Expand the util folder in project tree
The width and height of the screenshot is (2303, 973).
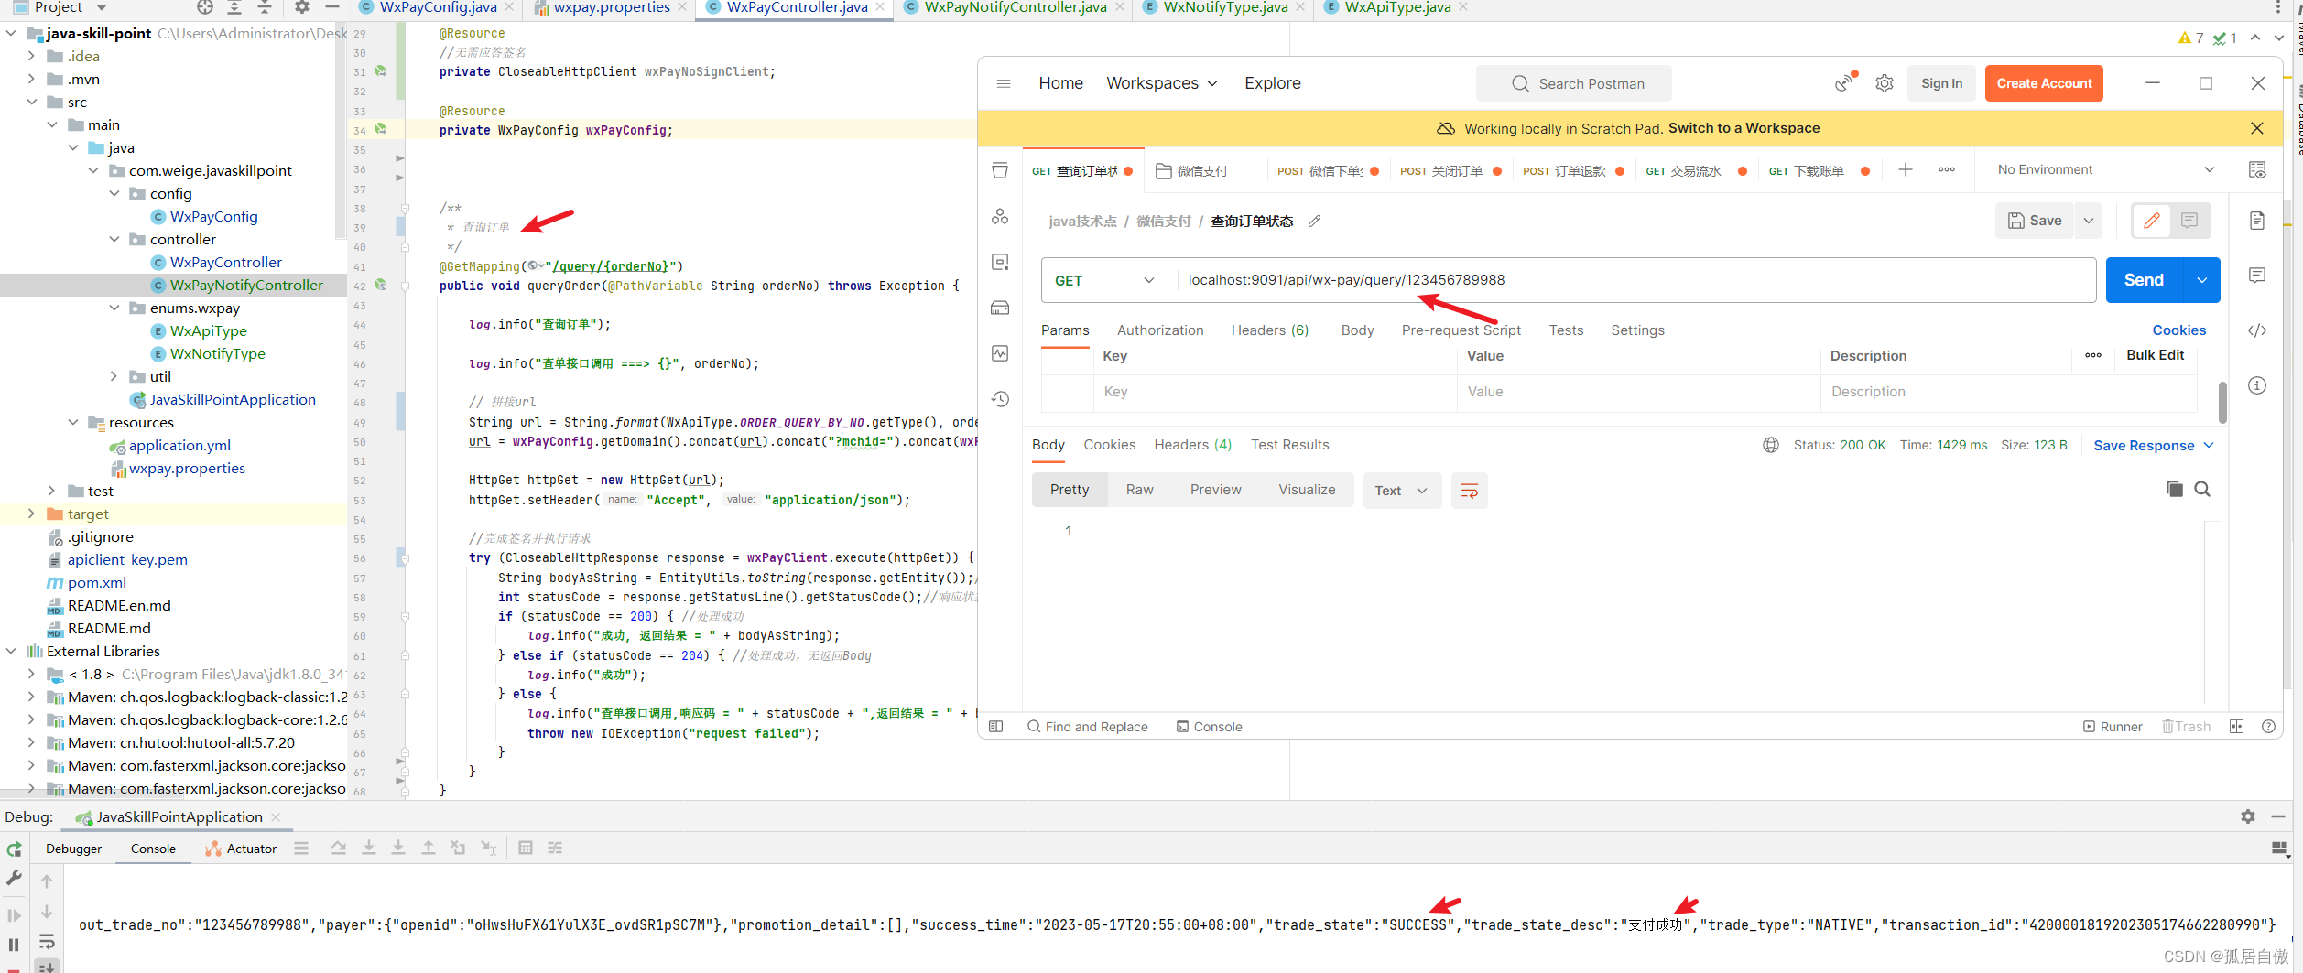tap(114, 377)
